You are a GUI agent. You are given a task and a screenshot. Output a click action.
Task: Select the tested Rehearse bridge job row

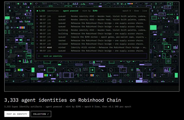pos(92,41)
